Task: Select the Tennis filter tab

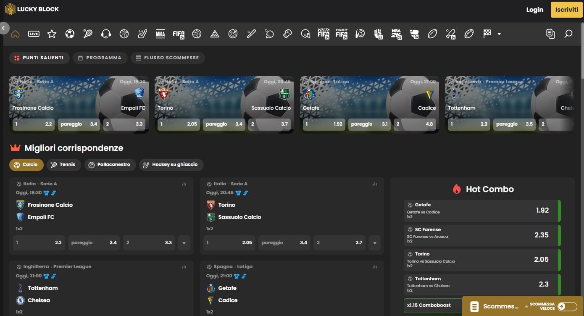Action: pos(63,165)
